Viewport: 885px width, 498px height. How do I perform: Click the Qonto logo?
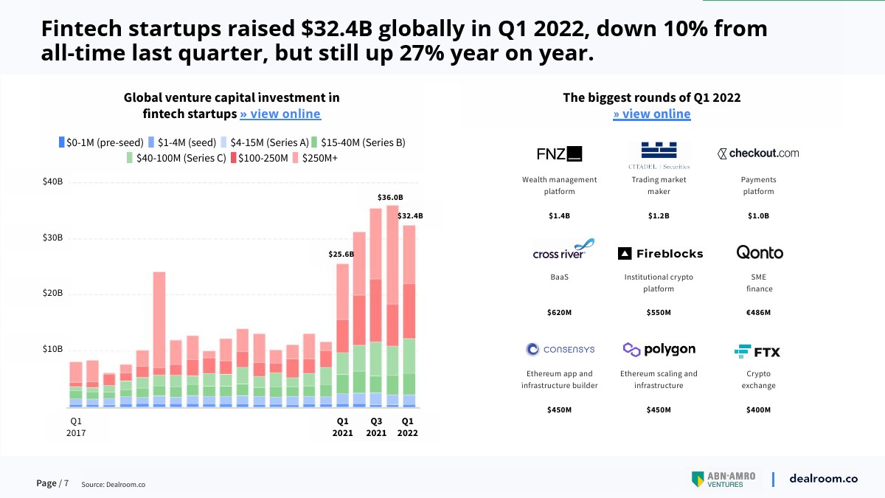759,253
